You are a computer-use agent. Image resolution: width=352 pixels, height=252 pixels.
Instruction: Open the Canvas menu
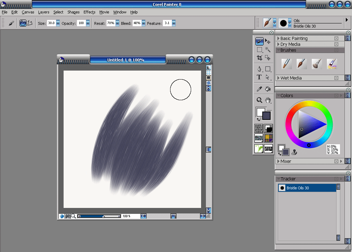coord(28,12)
